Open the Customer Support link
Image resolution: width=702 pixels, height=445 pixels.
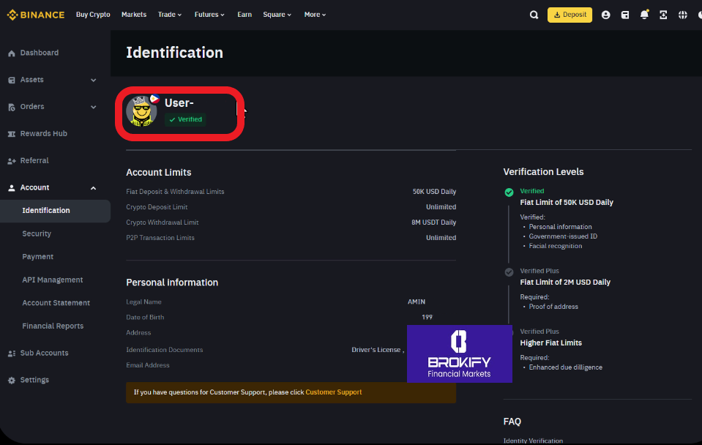click(x=333, y=392)
